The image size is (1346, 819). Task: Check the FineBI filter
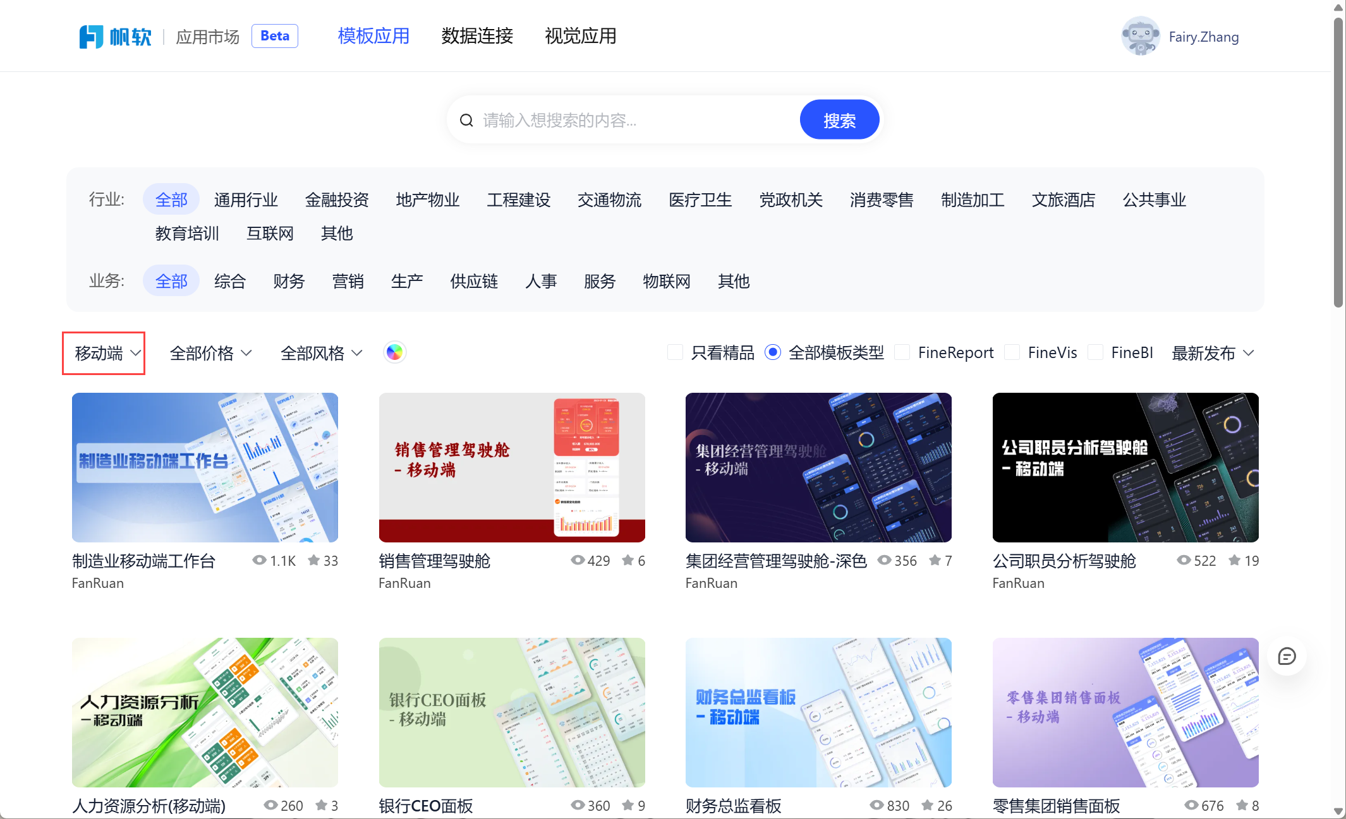(x=1095, y=352)
